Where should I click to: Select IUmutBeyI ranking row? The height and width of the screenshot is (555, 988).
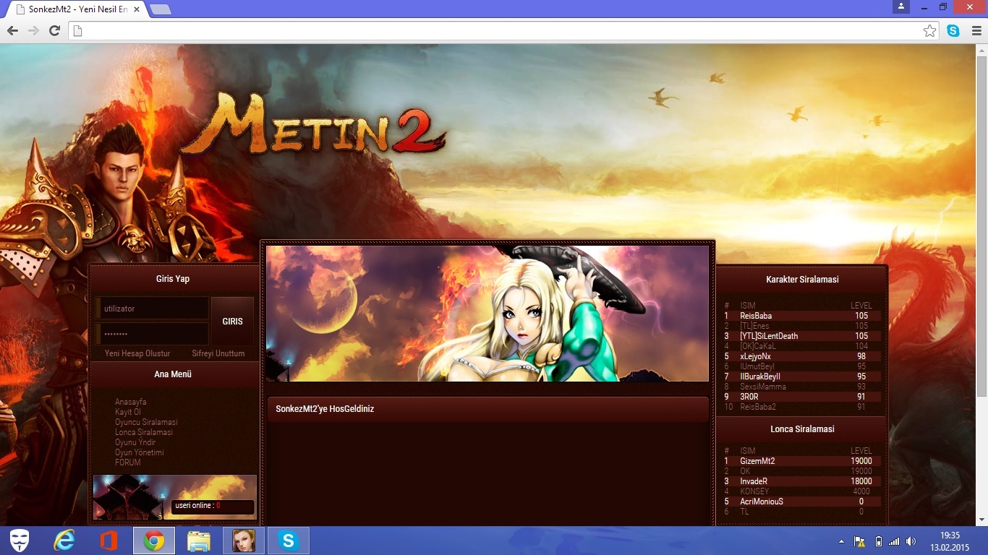[802, 366]
